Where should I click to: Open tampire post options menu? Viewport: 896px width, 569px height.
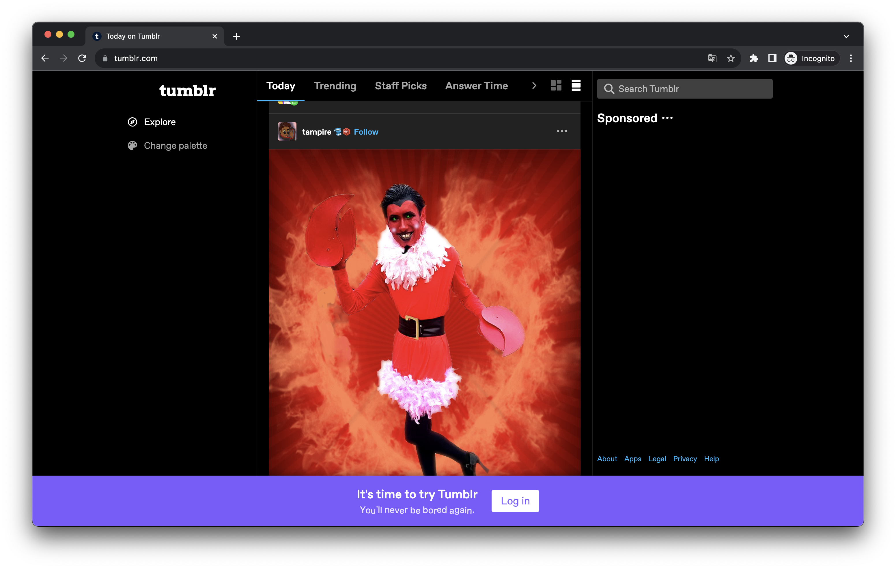coord(561,131)
